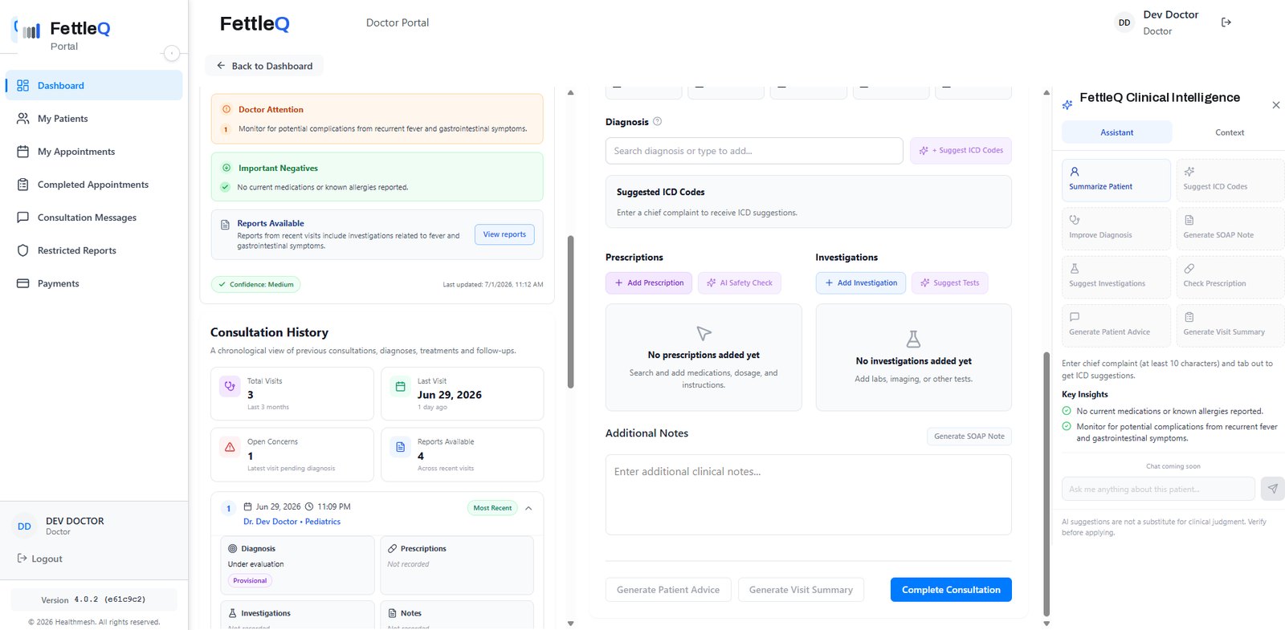Click Logout in sidebar footer

click(x=39, y=559)
